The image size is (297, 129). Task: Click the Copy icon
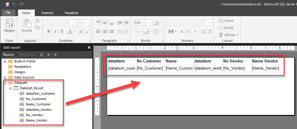click(x=37, y=27)
